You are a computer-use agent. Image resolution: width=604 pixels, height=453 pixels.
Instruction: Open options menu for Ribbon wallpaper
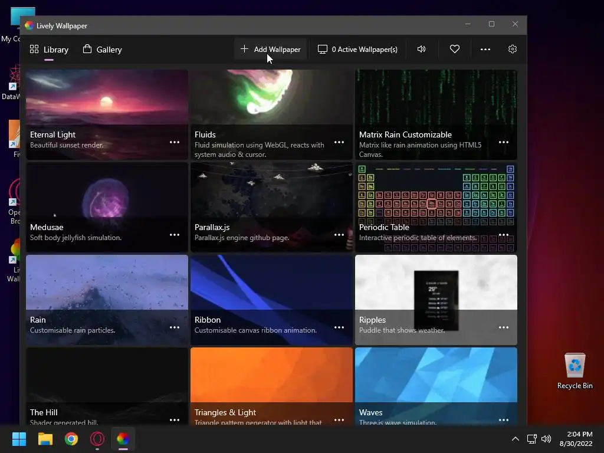339,327
